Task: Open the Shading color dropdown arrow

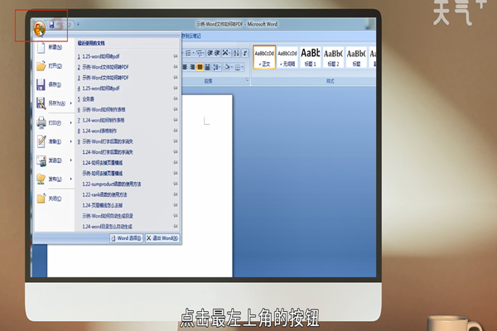Action: (232, 67)
